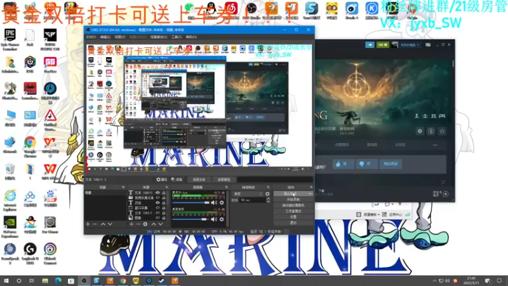Toggle visibility of the 图像 source
Viewport: 508px width, 286px height.
[x=157, y=218]
